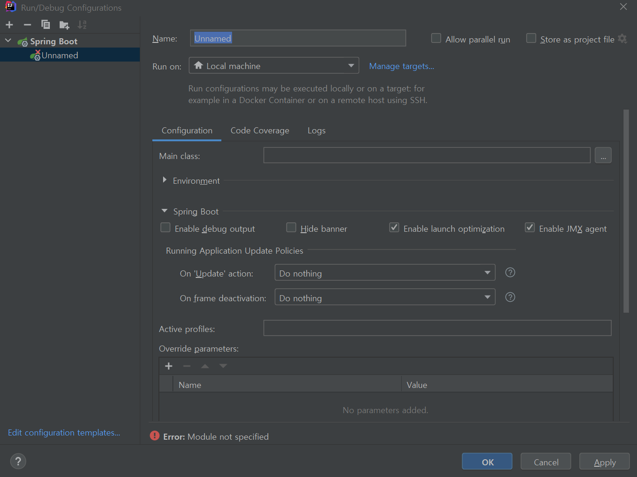The image size is (637, 477).
Task: Browse for main class with ellipsis button
Action: click(603, 155)
